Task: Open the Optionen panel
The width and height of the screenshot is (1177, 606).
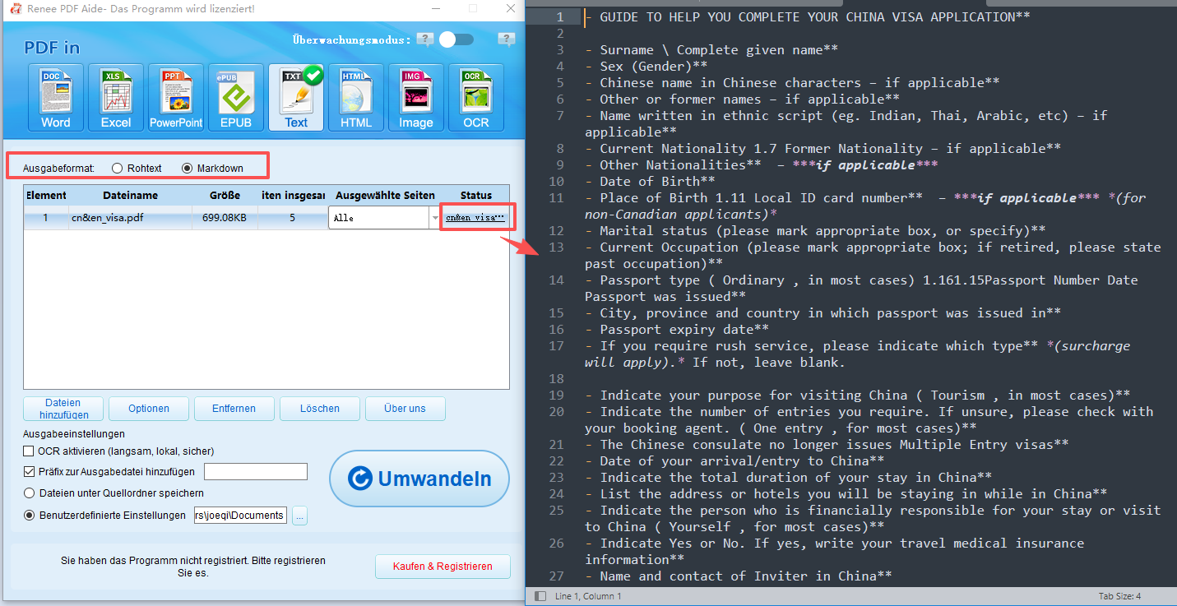Action: coord(148,409)
